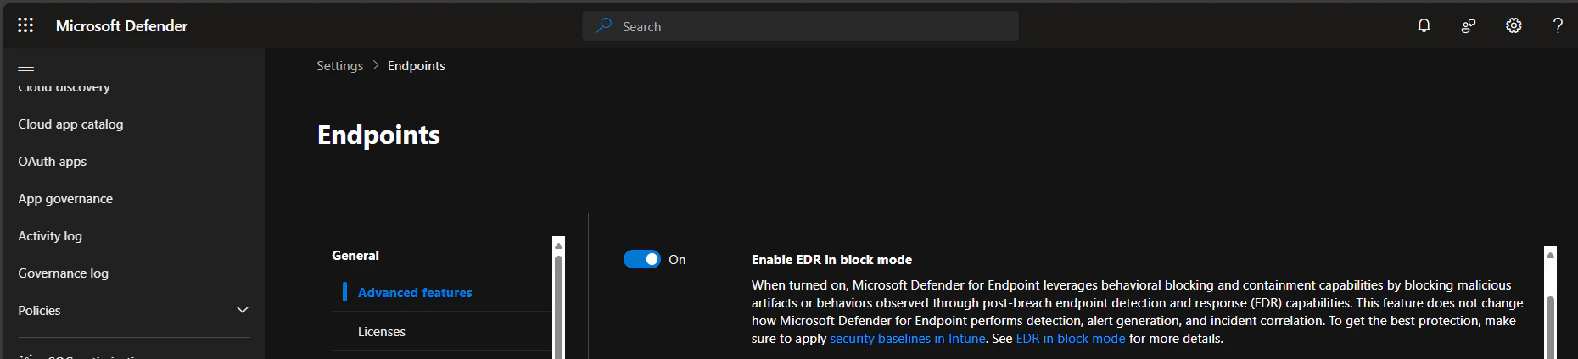This screenshot has width=1578, height=359.
Task: Open security baselines in Intune link
Action: tap(908, 338)
